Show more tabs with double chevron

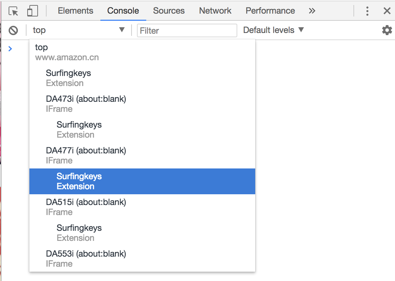tap(312, 11)
